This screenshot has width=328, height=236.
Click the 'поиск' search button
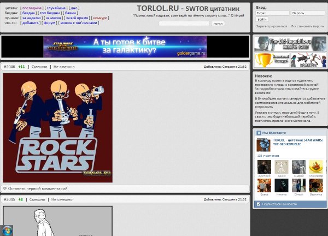(x=218, y=23)
